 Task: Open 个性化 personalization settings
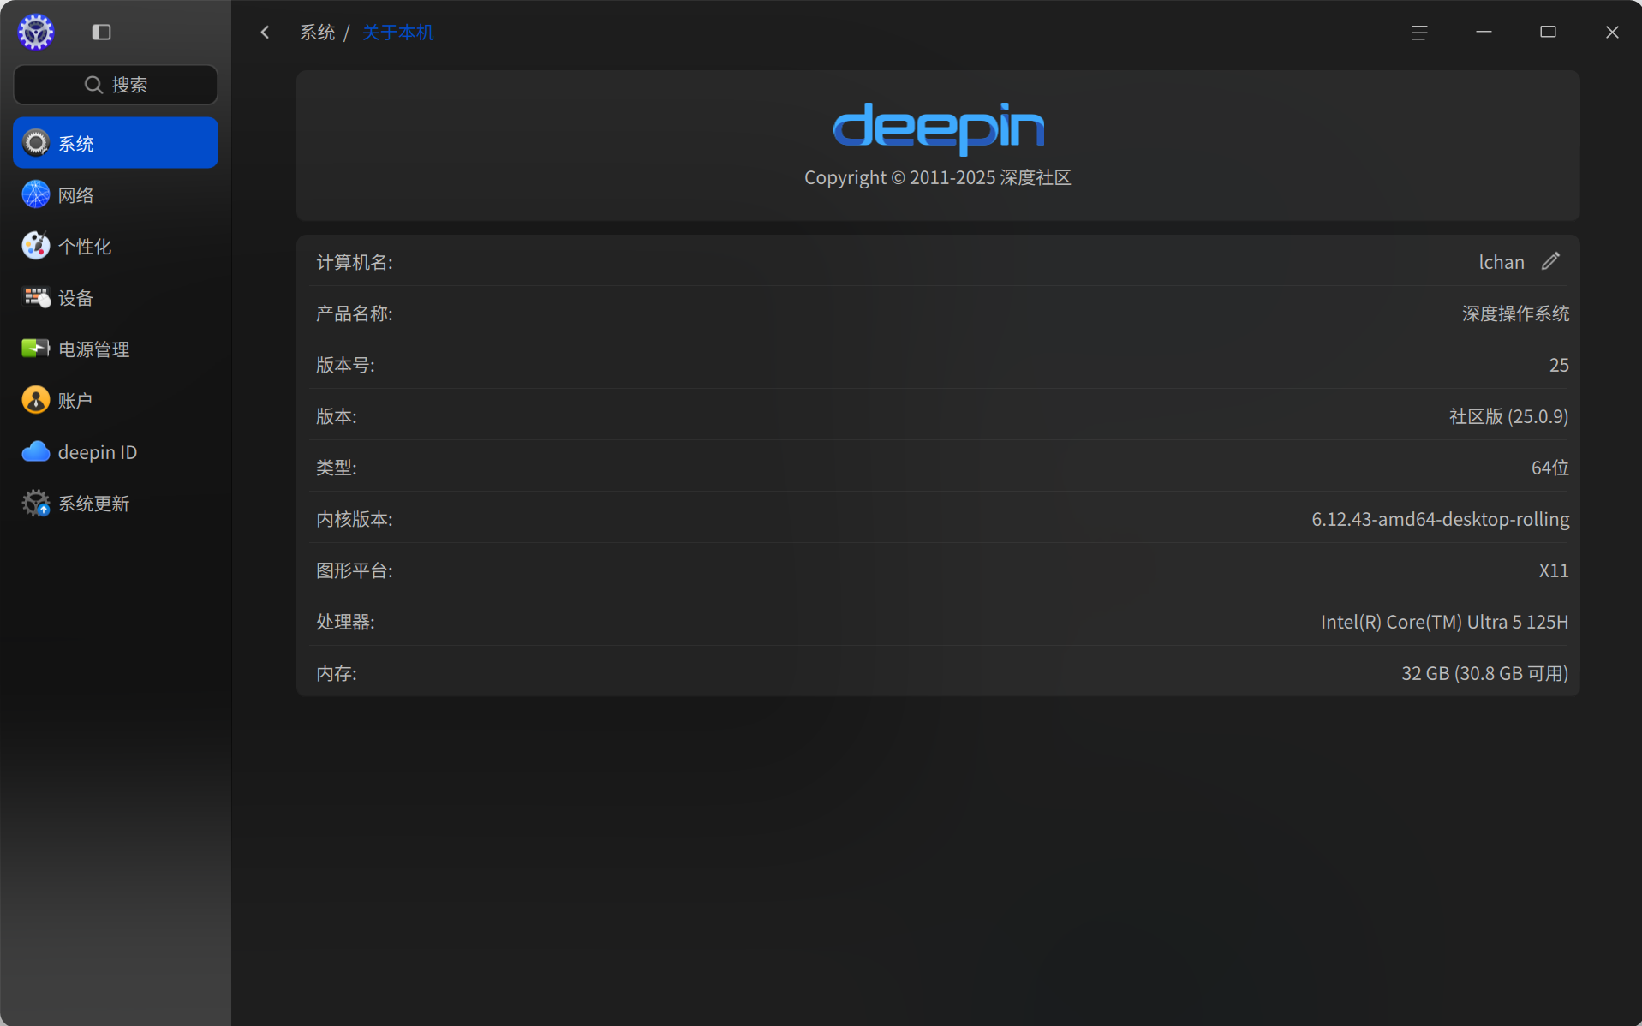click(x=116, y=246)
